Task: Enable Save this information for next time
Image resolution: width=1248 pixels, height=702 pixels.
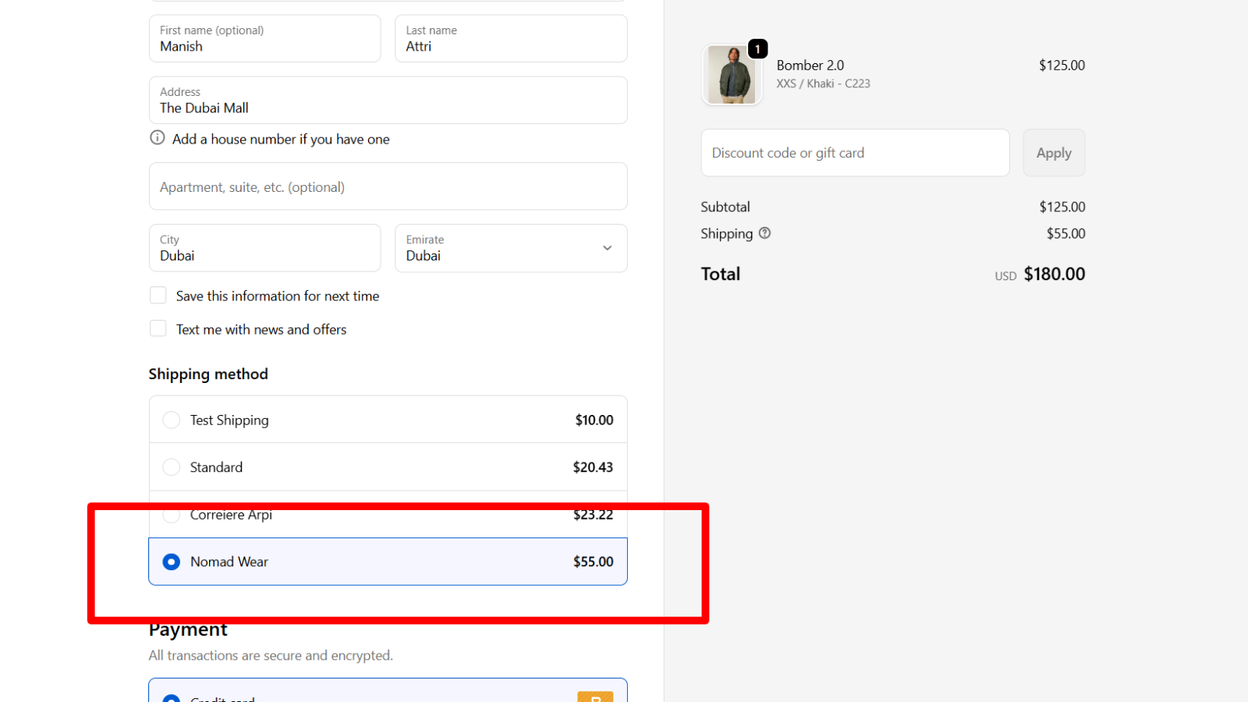Action: click(x=158, y=296)
